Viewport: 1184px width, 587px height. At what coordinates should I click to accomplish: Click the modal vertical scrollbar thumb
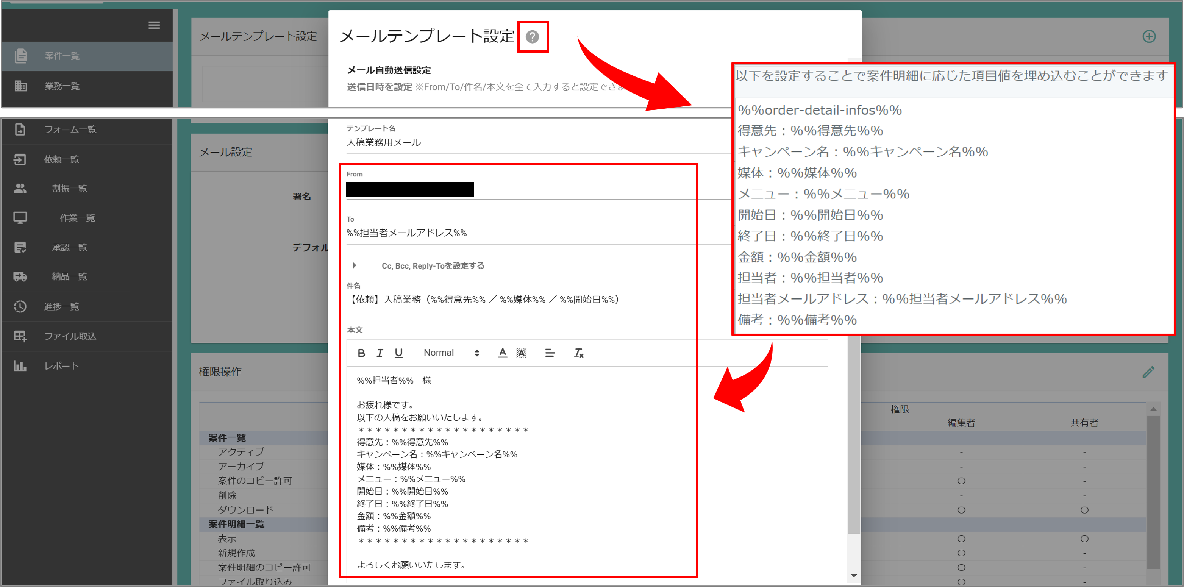click(853, 434)
